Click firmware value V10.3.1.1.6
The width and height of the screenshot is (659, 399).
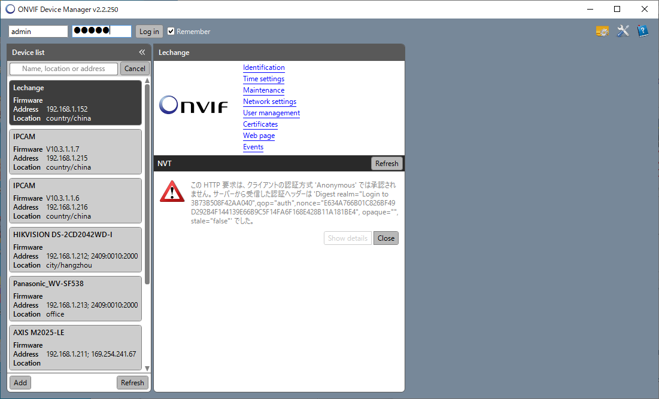[x=63, y=198]
